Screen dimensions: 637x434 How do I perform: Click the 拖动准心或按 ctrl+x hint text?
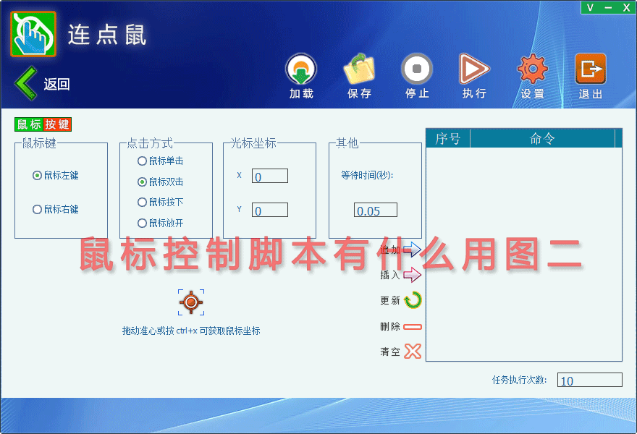click(x=191, y=331)
